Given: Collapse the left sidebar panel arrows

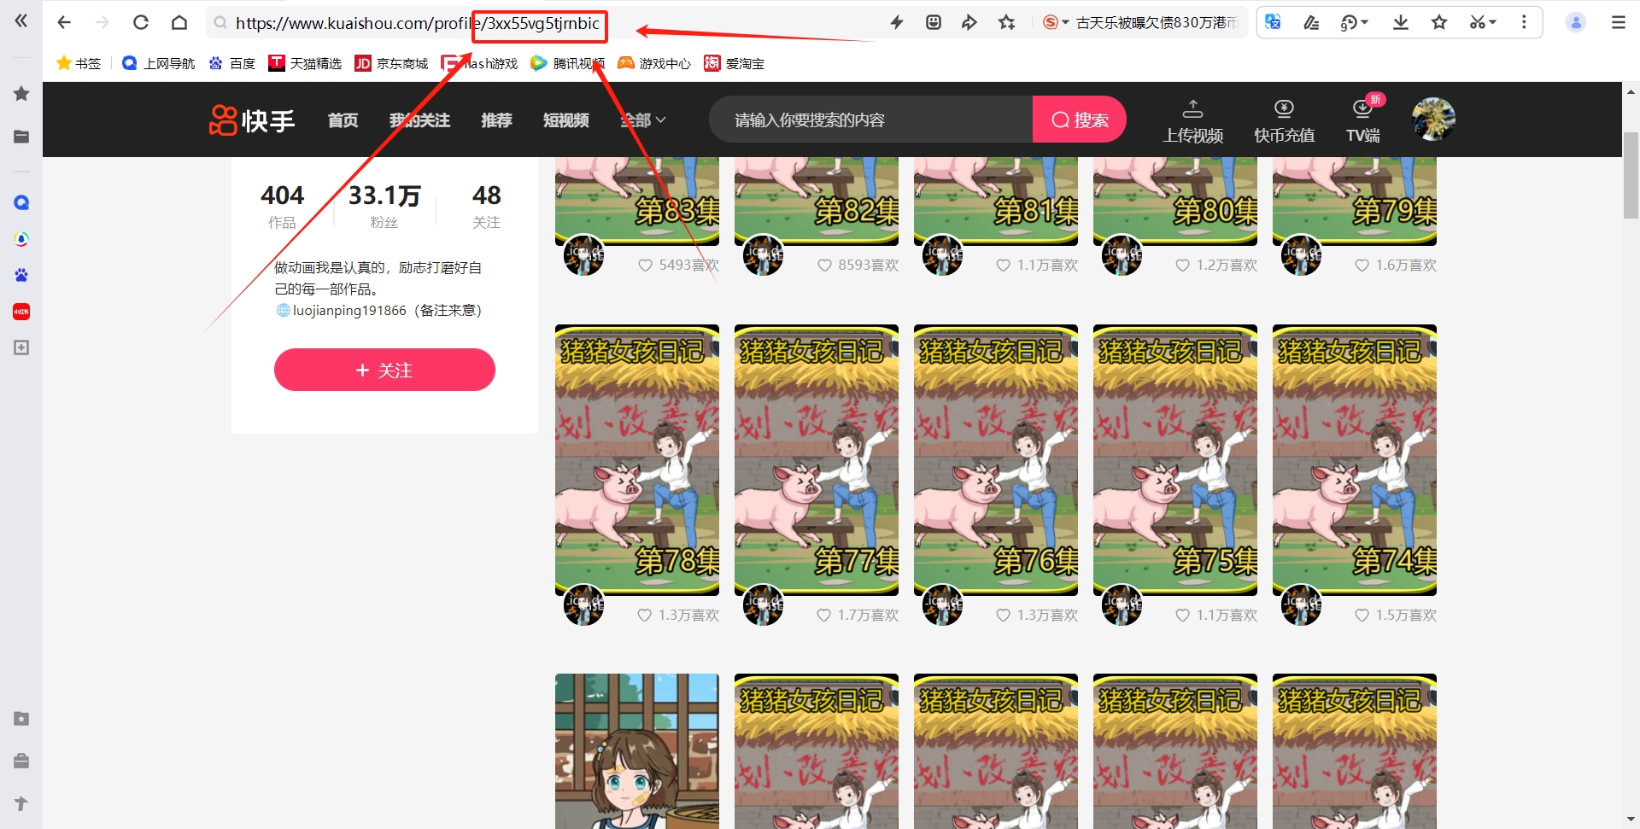Looking at the screenshot, I should click(21, 20).
